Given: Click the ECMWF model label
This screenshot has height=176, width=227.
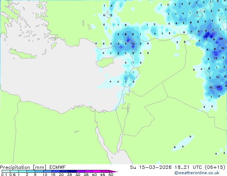Looking at the screenshot, I should pyautogui.click(x=57, y=167).
